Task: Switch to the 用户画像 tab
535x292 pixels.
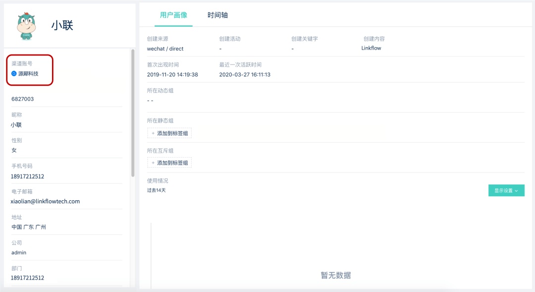Action: [173, 15]
